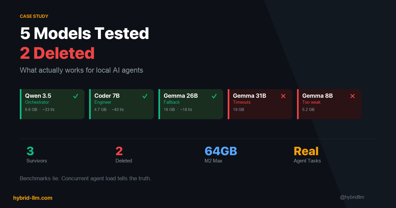
Task: Click the red X on Gemma 8B card
Action: tap(352, 96)
